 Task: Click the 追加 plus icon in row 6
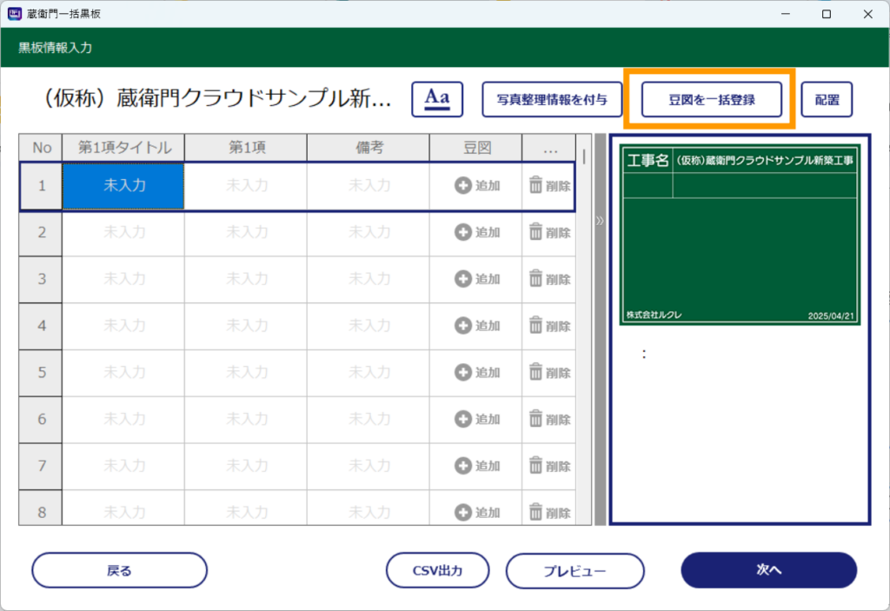[463, 419]
